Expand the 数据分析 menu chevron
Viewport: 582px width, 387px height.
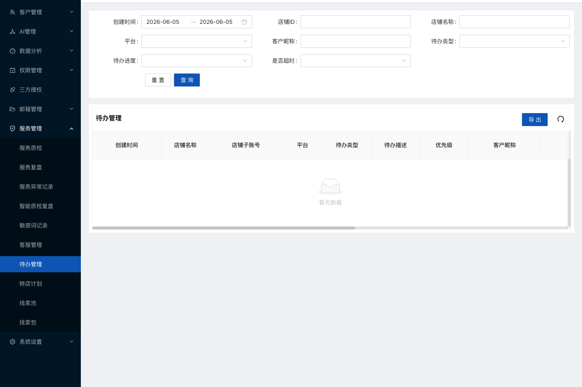click(72, 51)
